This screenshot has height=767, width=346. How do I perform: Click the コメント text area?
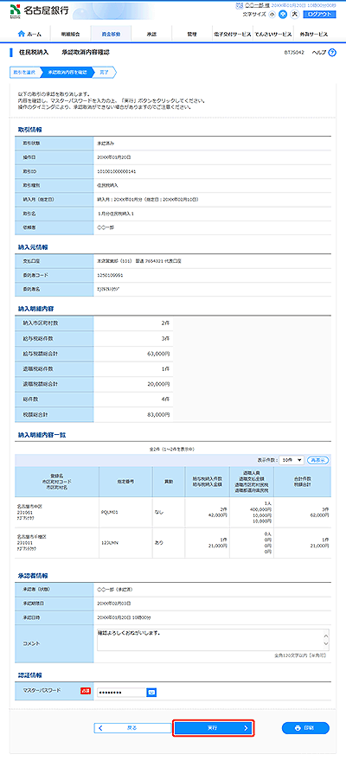[x=214, y=640]
